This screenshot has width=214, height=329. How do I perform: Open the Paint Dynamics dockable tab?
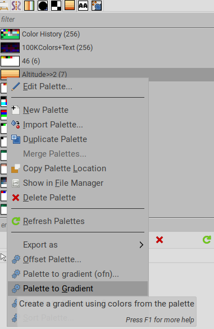[16, 5]
